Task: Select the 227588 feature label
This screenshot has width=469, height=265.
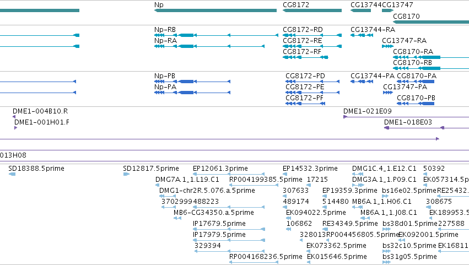Action: tap(451, 224)
